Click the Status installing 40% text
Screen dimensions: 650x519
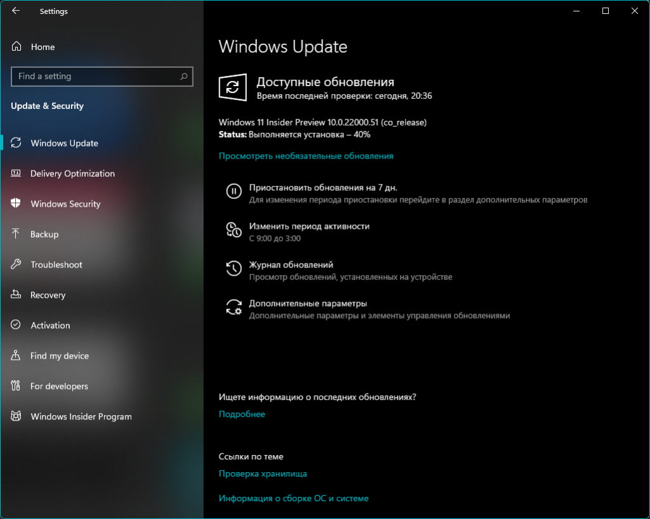click(x=295, y=134)
